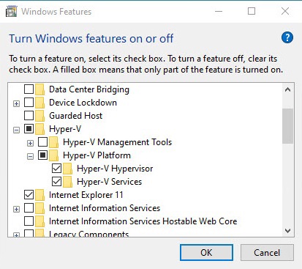Image resolution: width=302 pixels, height=269 pixels.
Task: Toggle the partially filled Hyper-V checkbox
Action: 29,129
